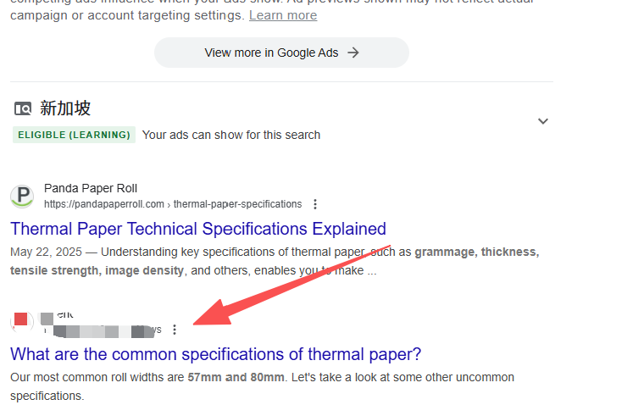Click the blurred site name of second result
This screenshot has height=416, width=644.
(x=58, y=315)
